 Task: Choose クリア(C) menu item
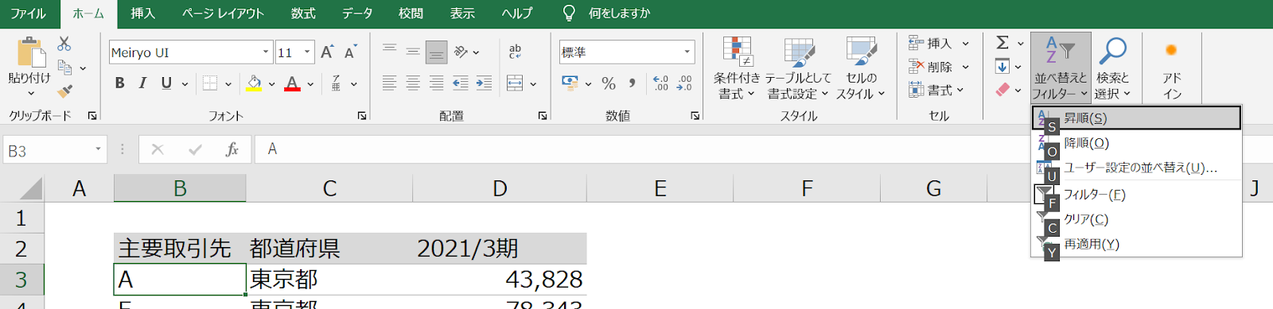[x=1136, y=219]
